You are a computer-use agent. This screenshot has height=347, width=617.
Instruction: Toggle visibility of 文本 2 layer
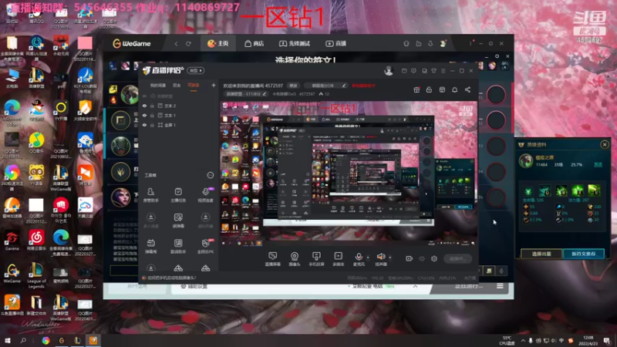click(144, 106)
